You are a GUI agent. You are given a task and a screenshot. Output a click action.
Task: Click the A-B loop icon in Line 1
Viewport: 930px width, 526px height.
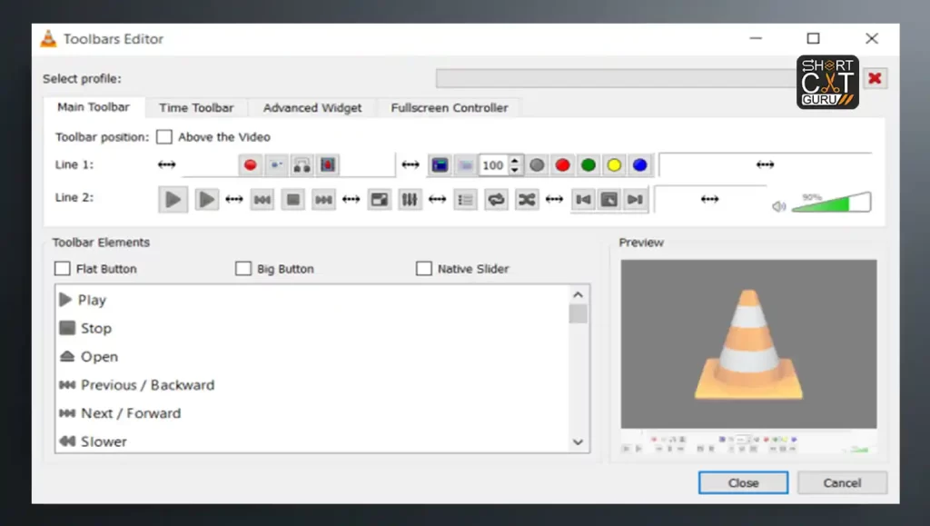[302, 164]
